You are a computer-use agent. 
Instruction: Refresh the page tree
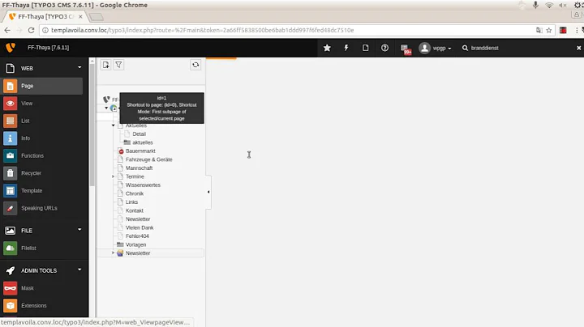click(195, 65)
